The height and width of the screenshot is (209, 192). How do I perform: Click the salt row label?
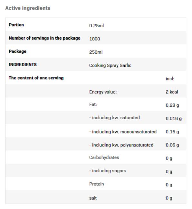(x=93, y=198)
